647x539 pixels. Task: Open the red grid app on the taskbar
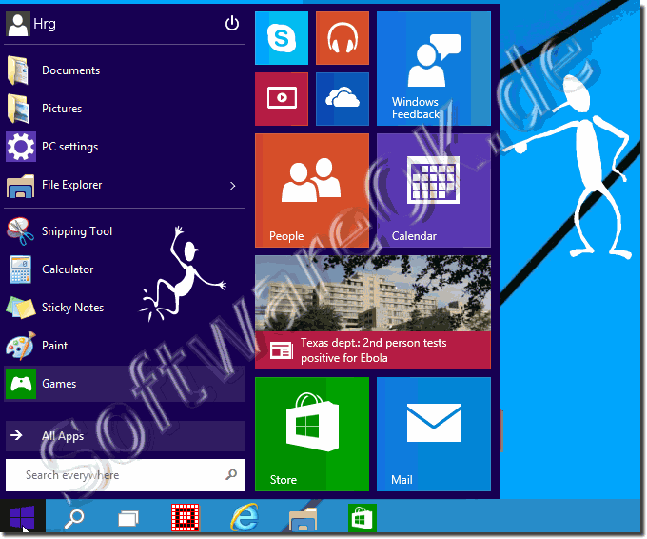point(186,517)
